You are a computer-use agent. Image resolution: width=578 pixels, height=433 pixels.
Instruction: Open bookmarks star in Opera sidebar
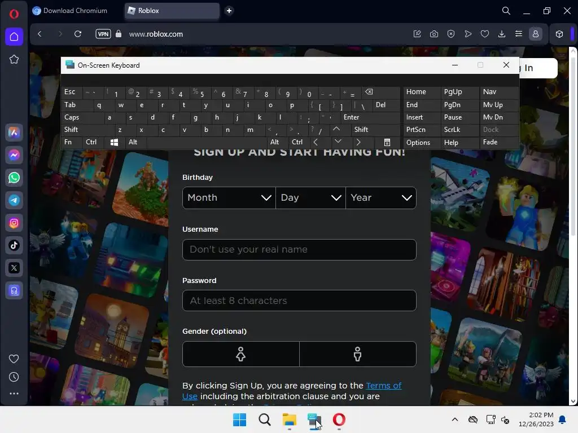click(x=14, y=59)
